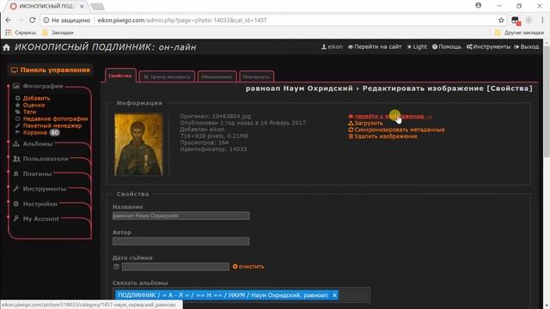Image resolution: width=550 pixels, height=309 pixels.
Task: Open the Закладки bookmarks folder
Action: pyautogui.click(x=58, y=33)
